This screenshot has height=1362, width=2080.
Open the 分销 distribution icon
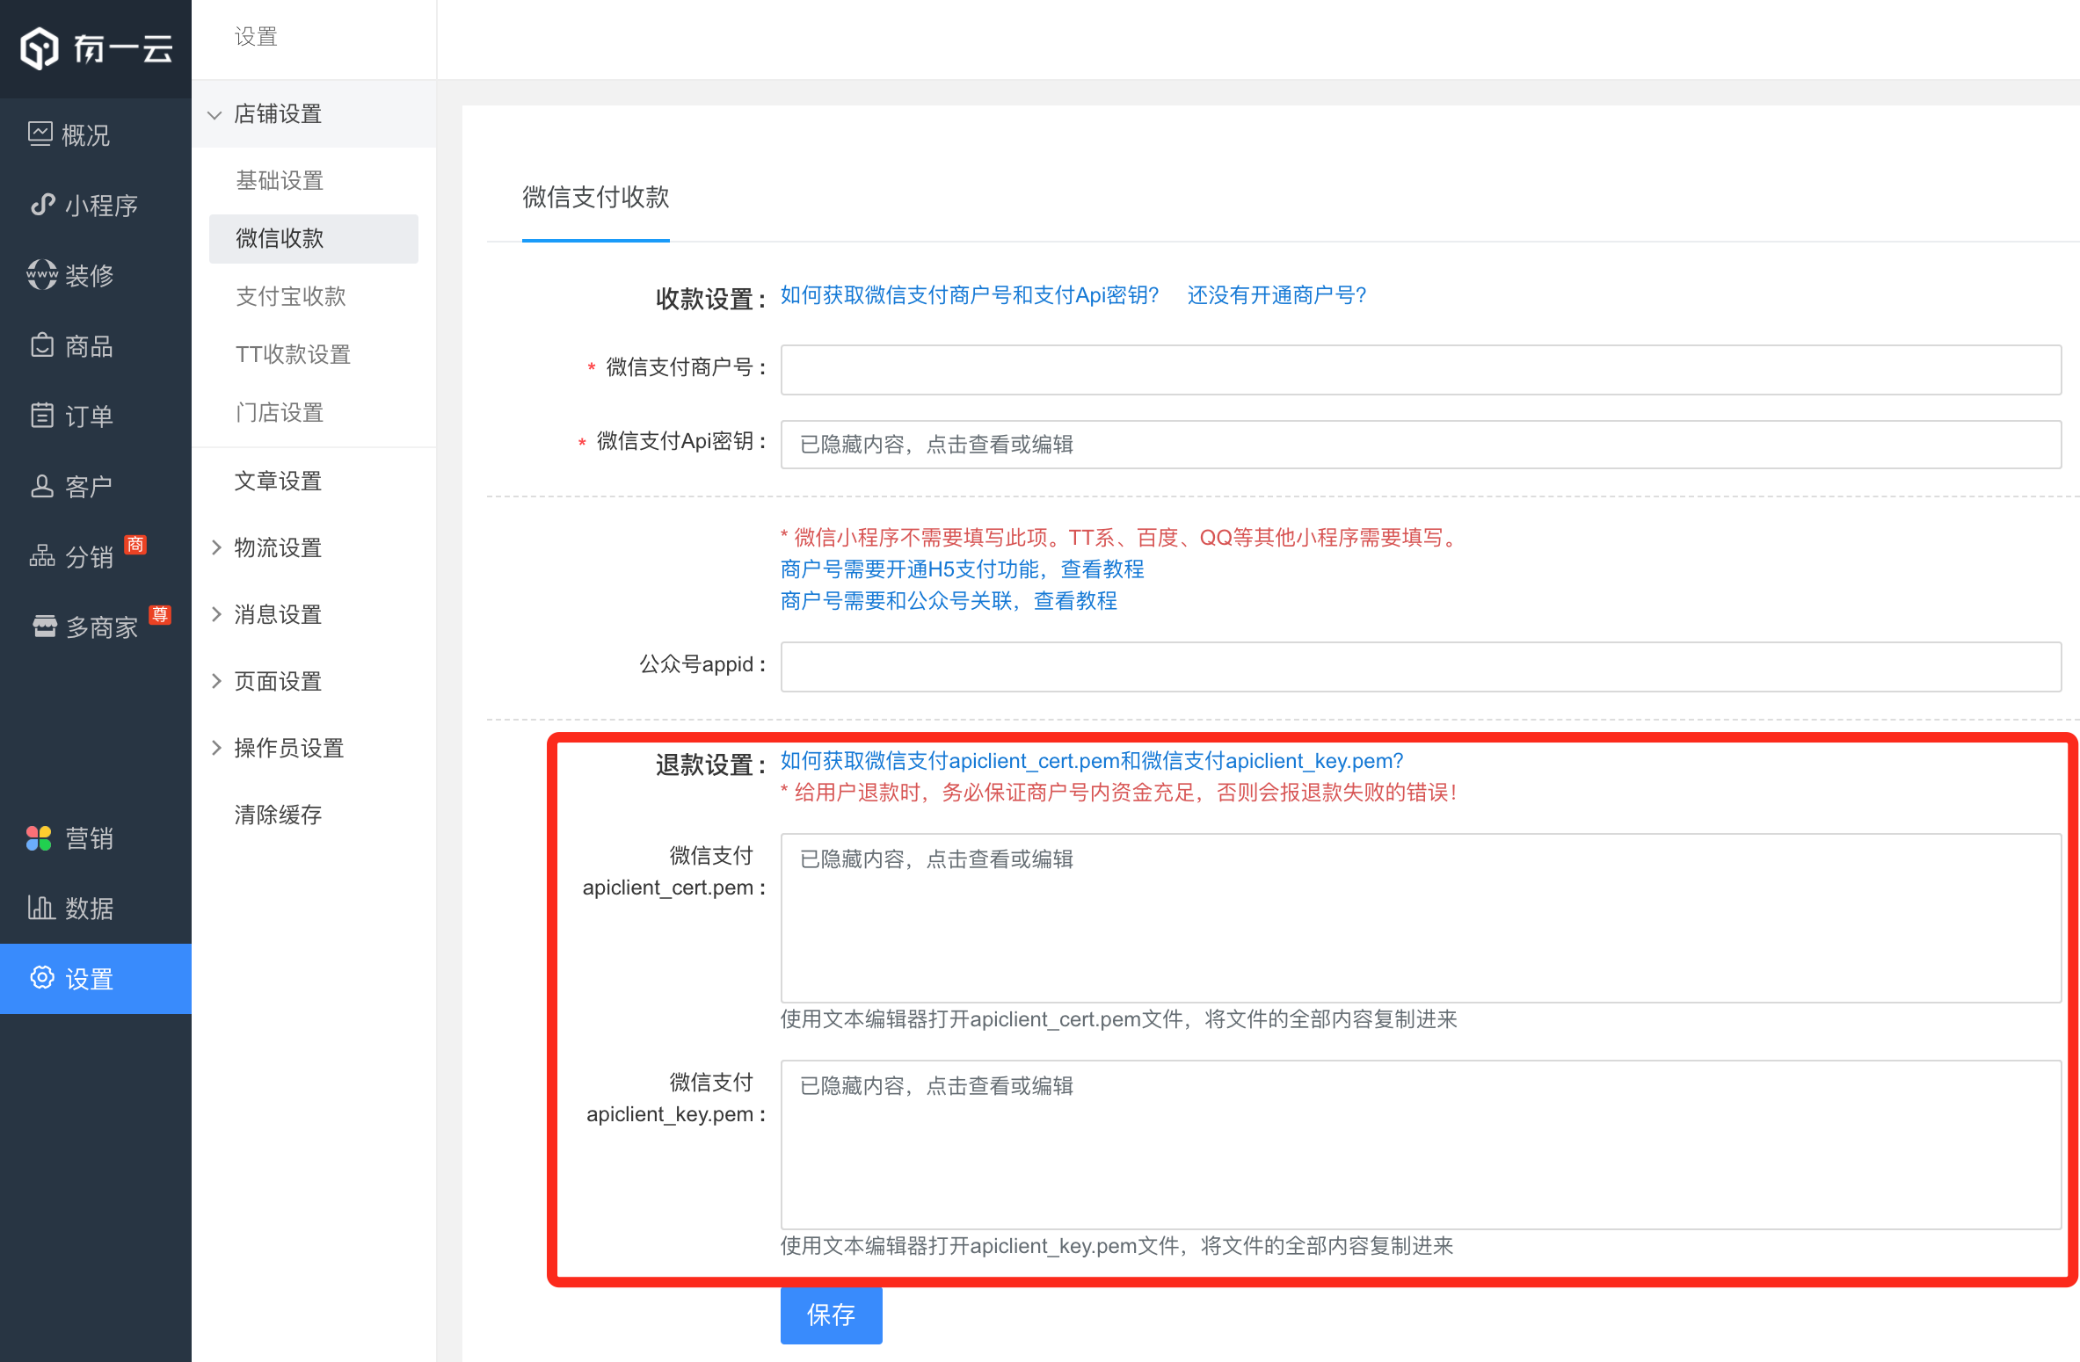point(42,556)
